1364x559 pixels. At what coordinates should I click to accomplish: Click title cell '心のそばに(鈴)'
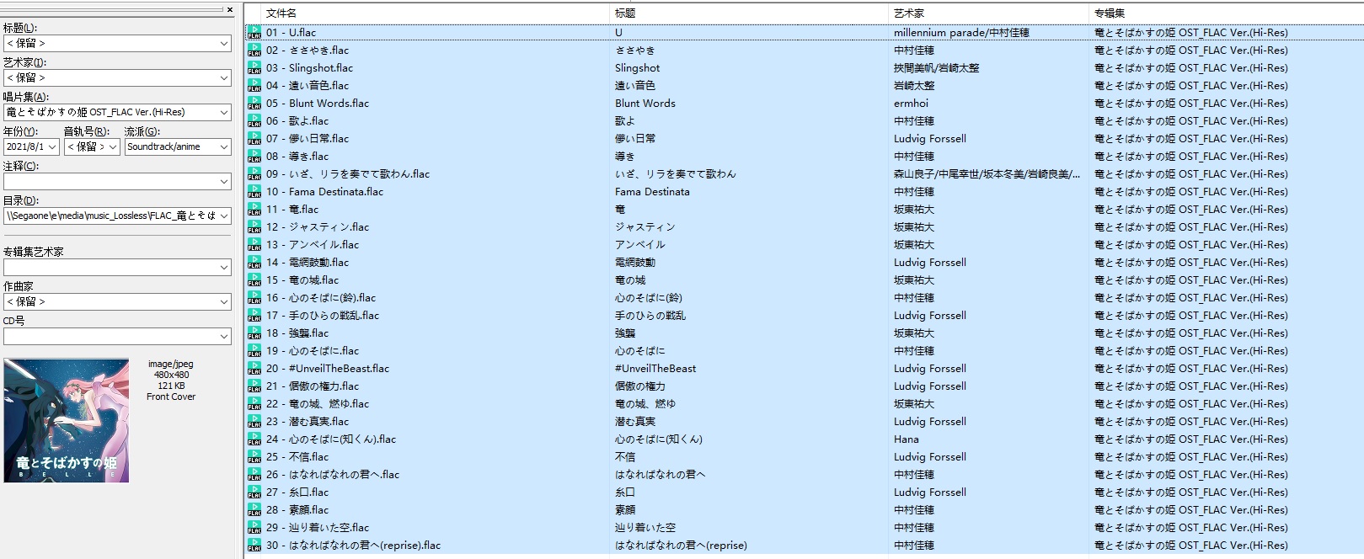(x=648, y=298)
